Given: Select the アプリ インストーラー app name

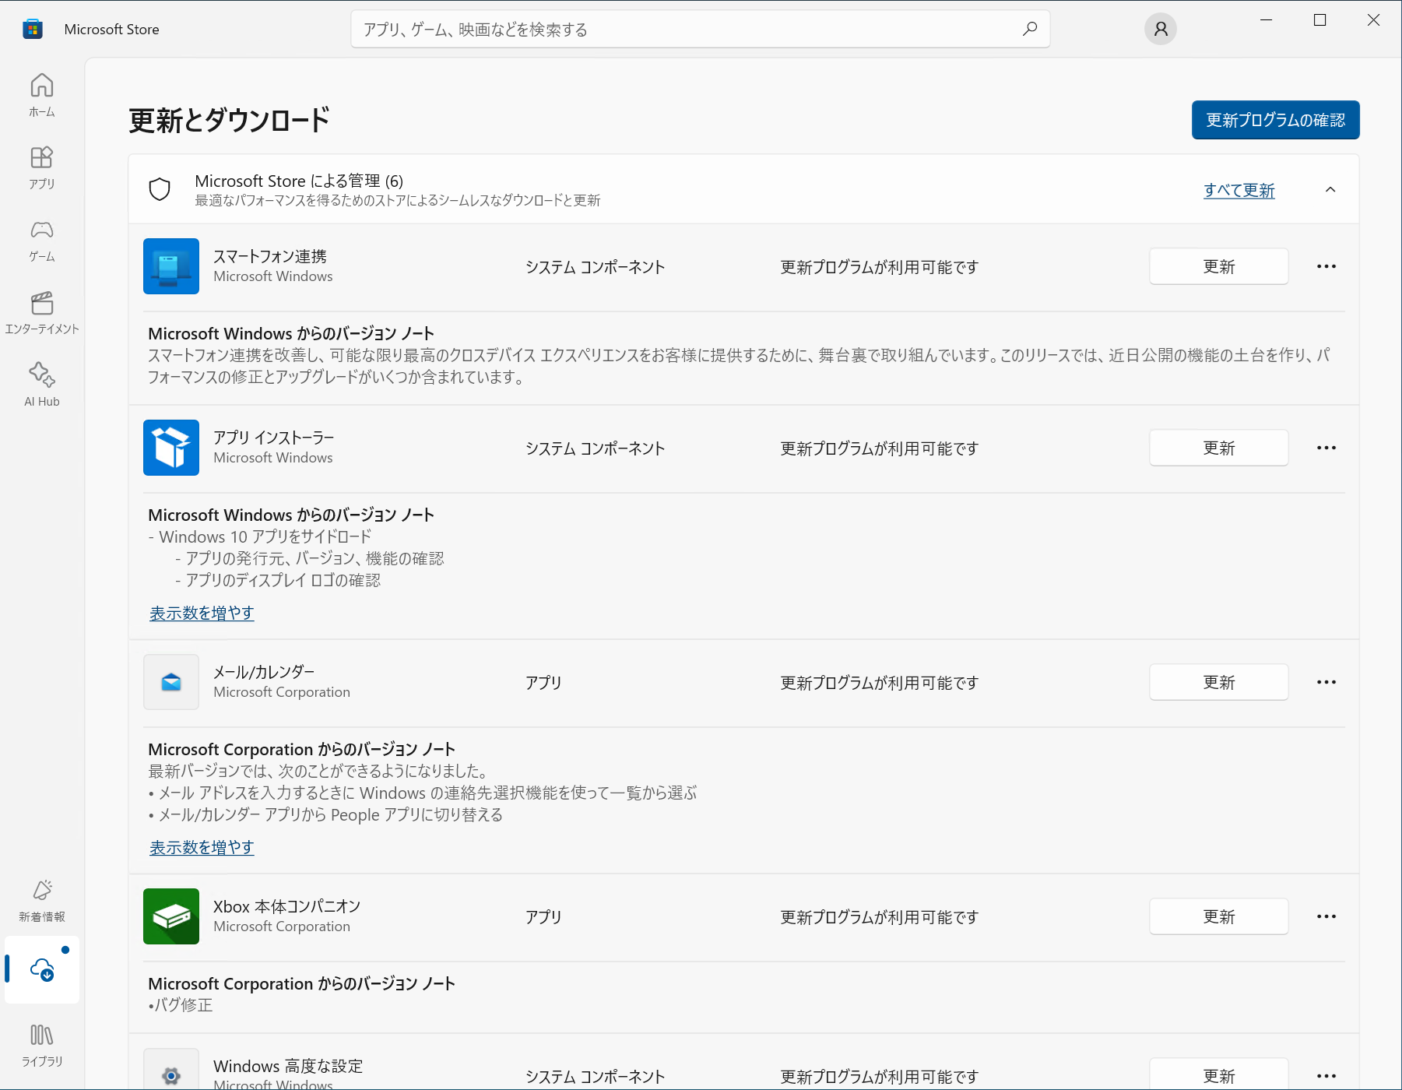Looking at the screenshot, I should [274, 438].
